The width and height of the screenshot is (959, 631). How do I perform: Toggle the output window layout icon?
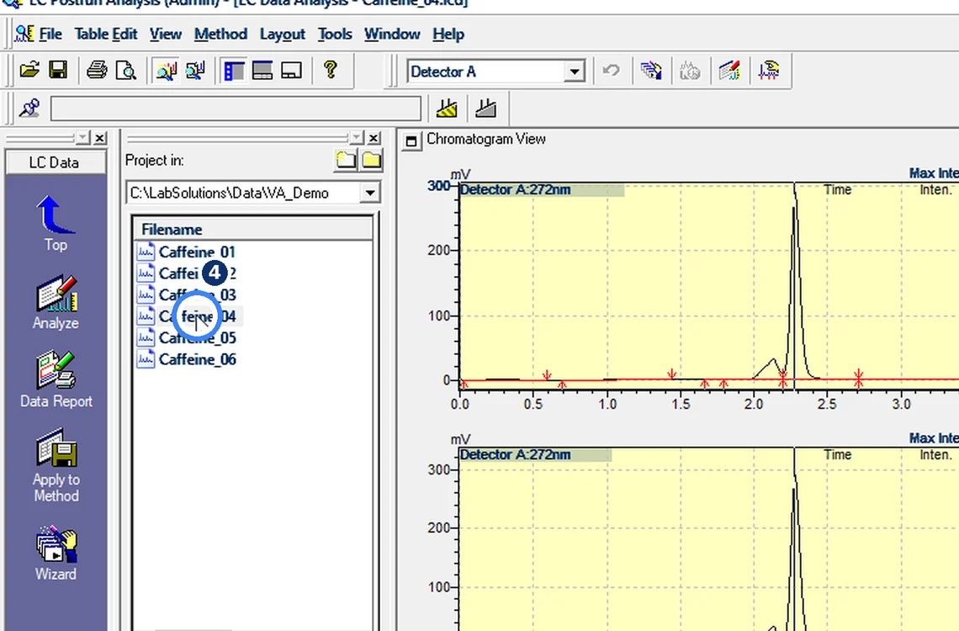pyautogui.click(x=291, y=71)
